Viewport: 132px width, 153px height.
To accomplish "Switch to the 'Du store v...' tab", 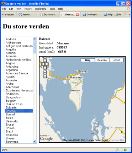I will pos(49,15).
